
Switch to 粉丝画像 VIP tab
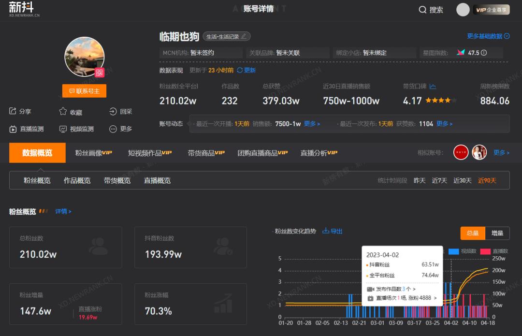point(94,153)
